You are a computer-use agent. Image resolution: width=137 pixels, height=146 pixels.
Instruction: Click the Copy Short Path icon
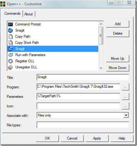click(x=10, y=43)
